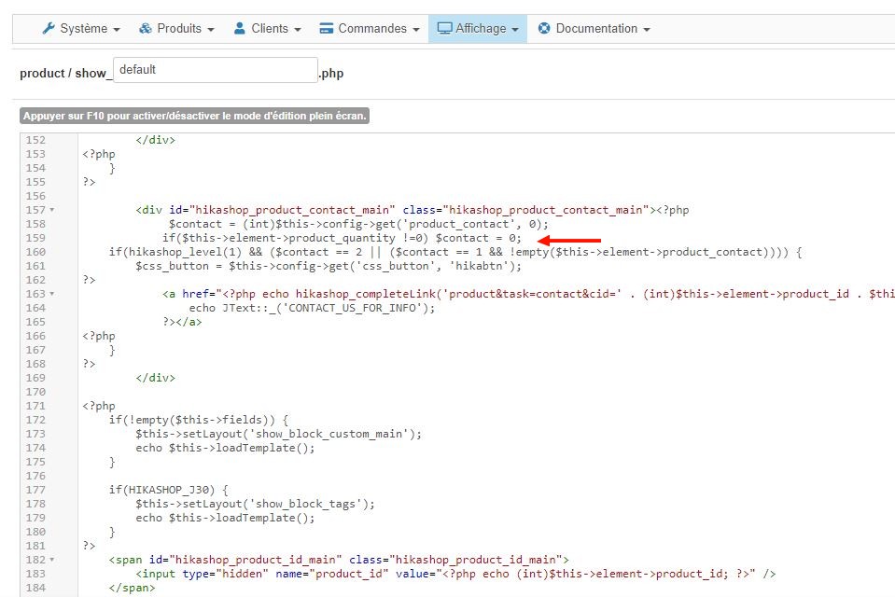
Task: Place cursor on the show_block_custom_main line
Action: [x=278, y=434]
